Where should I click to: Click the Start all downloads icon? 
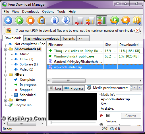click(115, 20)
